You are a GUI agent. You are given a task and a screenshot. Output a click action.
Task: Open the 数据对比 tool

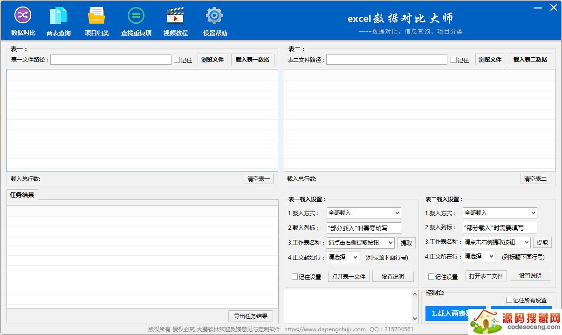pyautogui.click(x=22, y=20)
